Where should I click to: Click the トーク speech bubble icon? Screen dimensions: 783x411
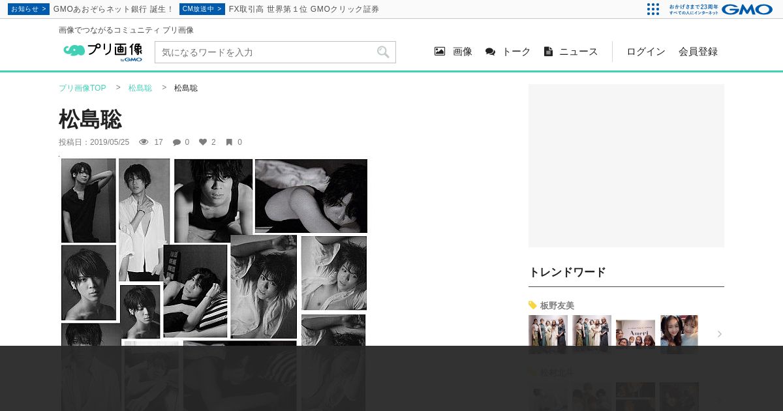490,52
